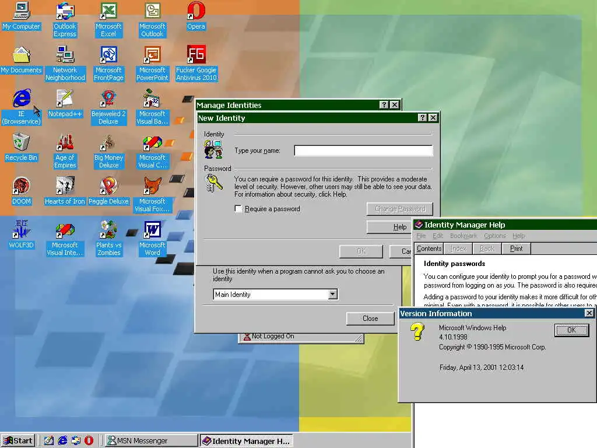Click OK in Version Information dialog
The height and width of the screenshot is (448, 597).
click(571, 330)
